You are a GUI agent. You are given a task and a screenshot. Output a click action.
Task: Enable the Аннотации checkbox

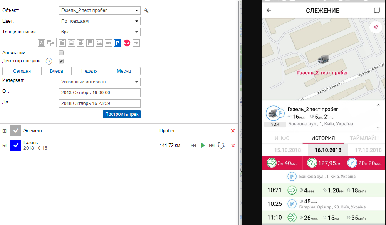click(61, 53)
